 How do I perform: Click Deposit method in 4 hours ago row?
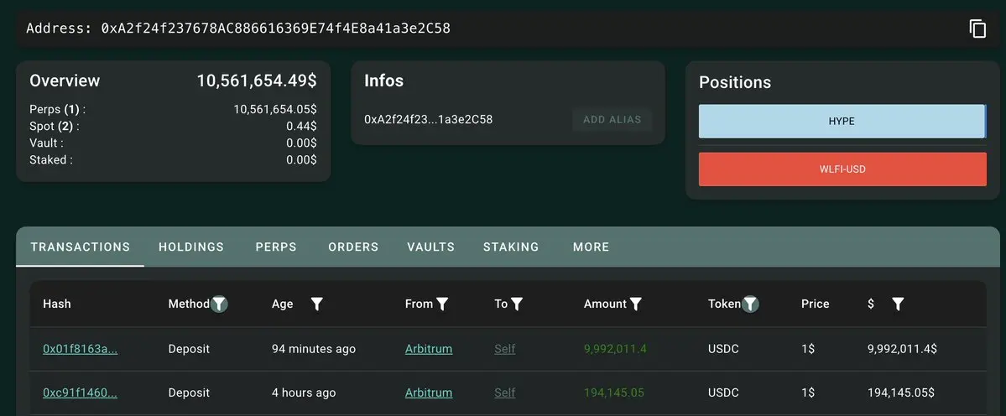point(189,393)
